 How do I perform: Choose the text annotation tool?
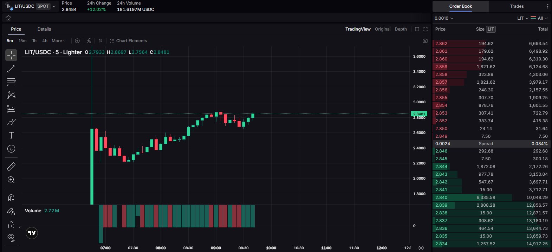pos(11,135)
